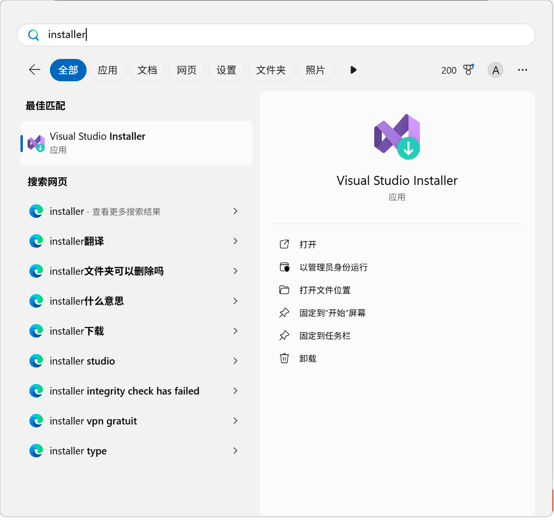Expand chevron for installer integrity check has failed
Screen dimensions: 554x520
tap(236, 391)
